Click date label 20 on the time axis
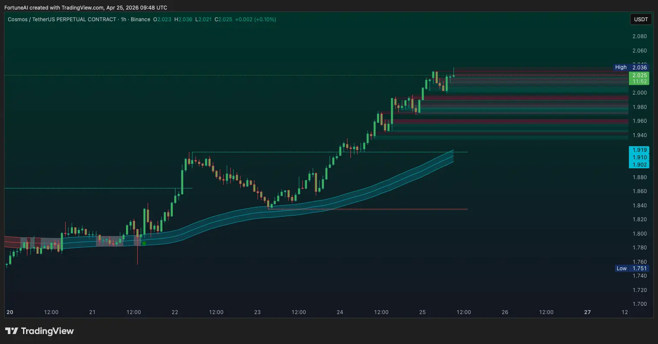The width and height of the screenshot is (658, 344). tap(10, 312)
